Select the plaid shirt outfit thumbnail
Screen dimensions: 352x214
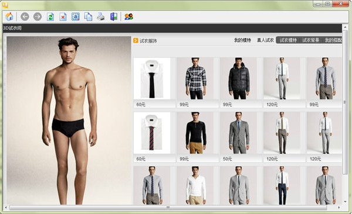coord(195,78)
